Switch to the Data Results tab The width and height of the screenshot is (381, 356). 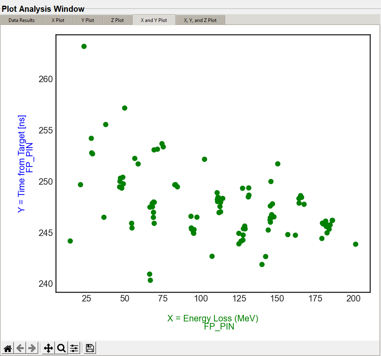tap(22, 20)
